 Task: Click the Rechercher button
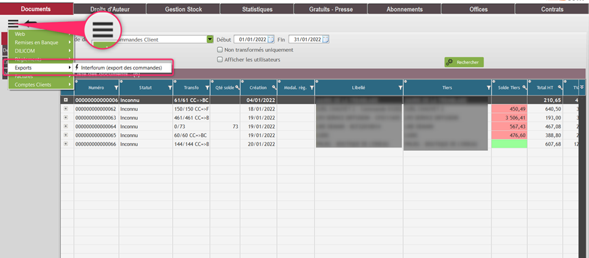(464, 62)
